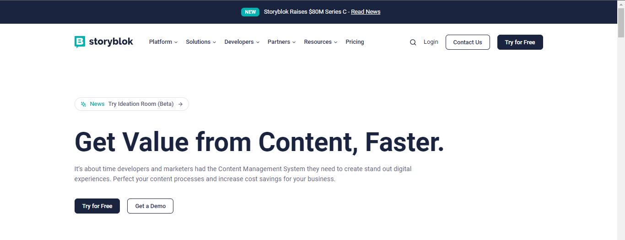Open the Partners navigation menu
625x240 pixels.
(x=282, y=42)
